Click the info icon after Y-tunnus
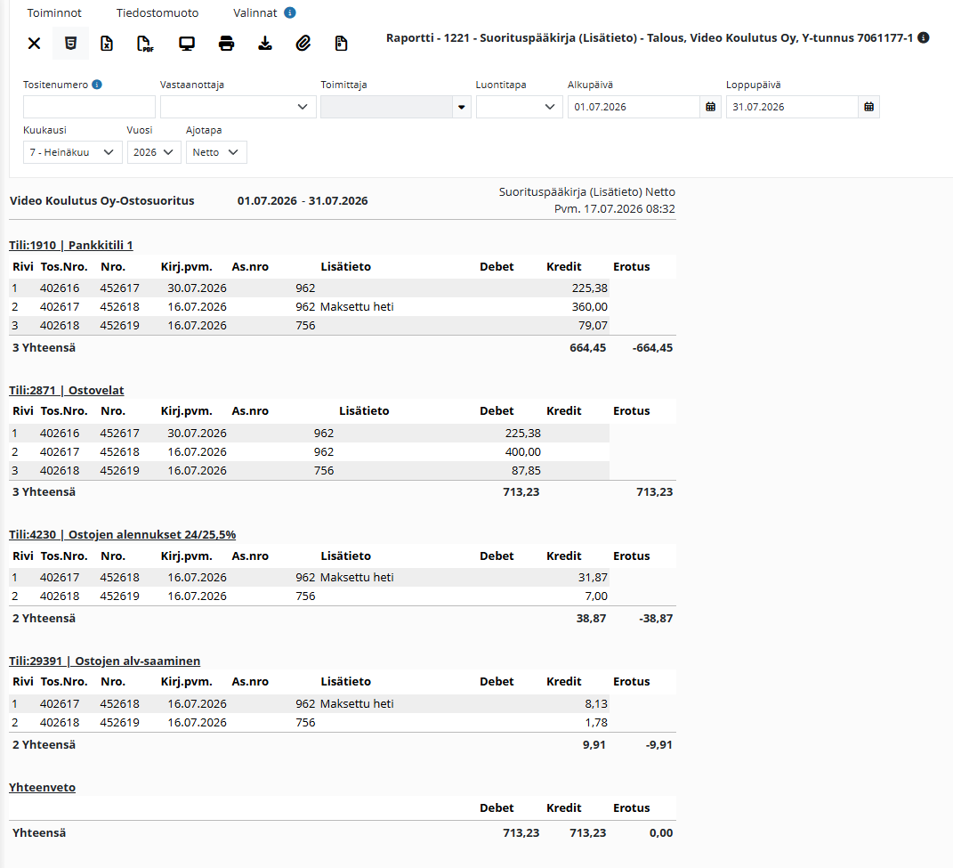 click(924, 37)
